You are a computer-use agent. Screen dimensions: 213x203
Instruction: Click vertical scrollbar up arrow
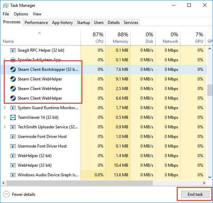[210, 49]
